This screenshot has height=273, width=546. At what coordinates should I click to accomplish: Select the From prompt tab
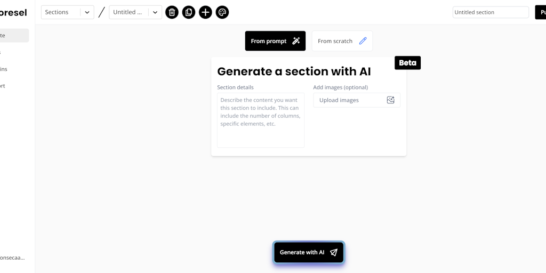click(275, 41)
